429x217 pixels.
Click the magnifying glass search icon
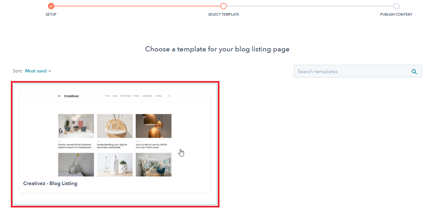(x=414, y=71)
